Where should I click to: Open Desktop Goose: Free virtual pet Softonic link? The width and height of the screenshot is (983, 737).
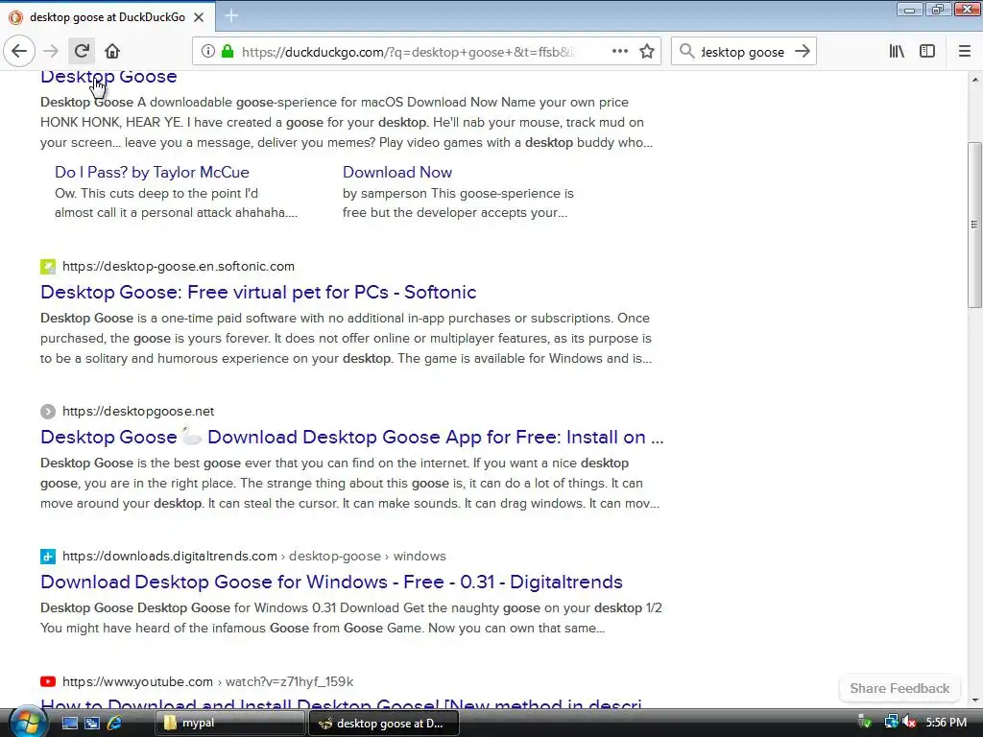coord(258,292)
